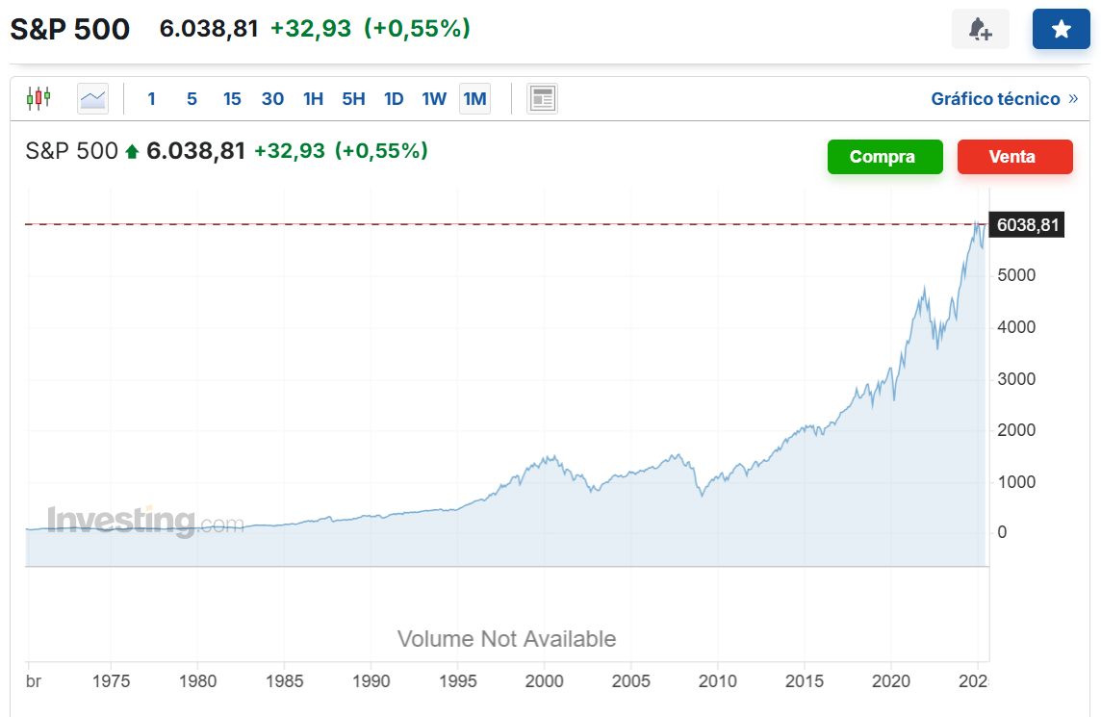Set the chart interval to 1H
The height and width of the screenshot is (717, 1101).
[313, 99]
